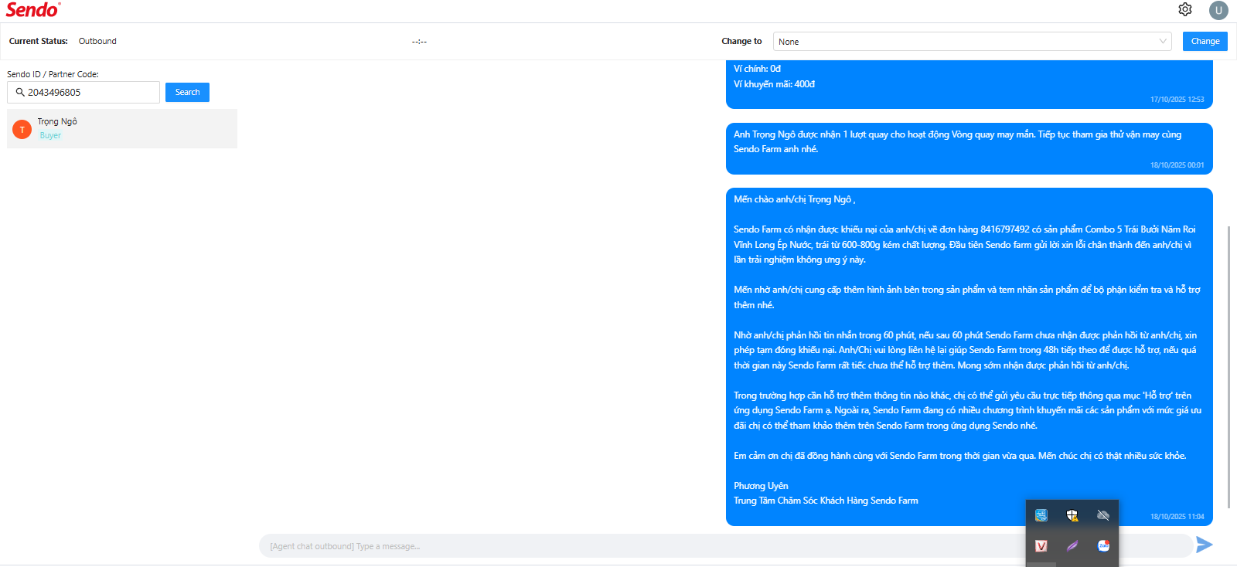This screenshot has width=1237, height=567.
Task: Click the blue Change button
Action: 1205,41
